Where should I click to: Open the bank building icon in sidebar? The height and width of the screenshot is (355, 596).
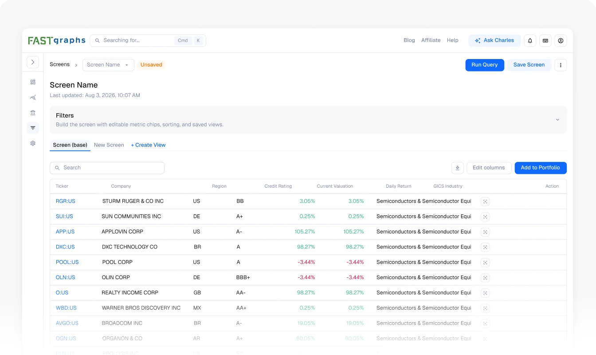click(33, 113)
